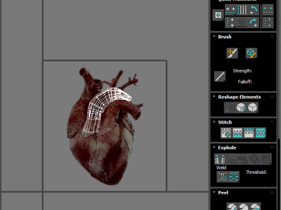
Task: Click Straighten Selection in Reshape Elements
Action: tap(229, 107)
